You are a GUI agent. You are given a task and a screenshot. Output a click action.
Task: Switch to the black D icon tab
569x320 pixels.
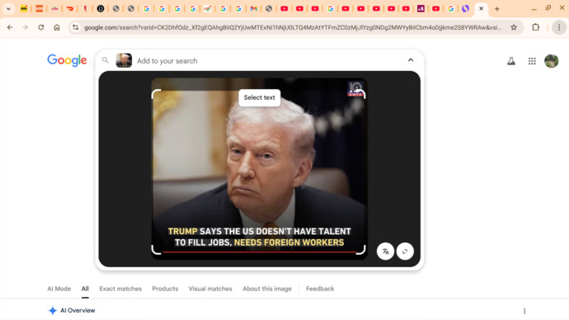point(101,9)
